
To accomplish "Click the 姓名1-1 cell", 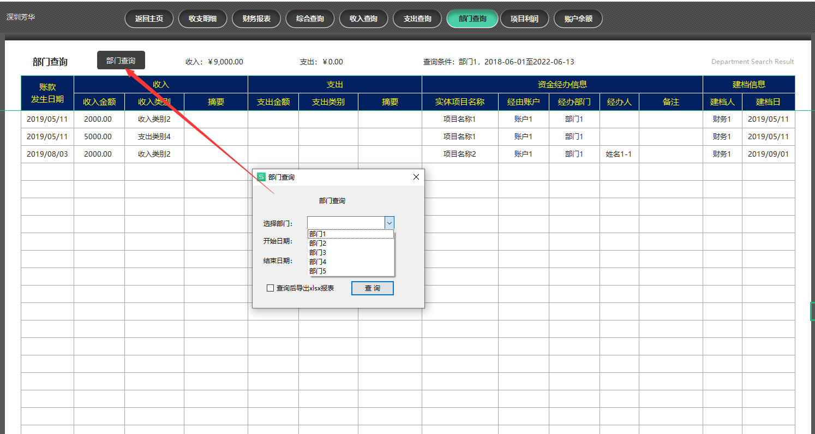I will 619,154.
